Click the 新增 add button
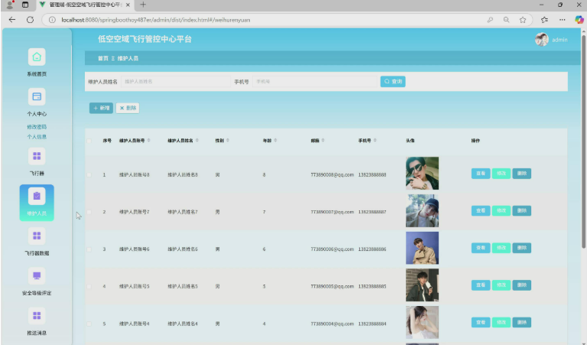The image size is (587, 345). 101,108
